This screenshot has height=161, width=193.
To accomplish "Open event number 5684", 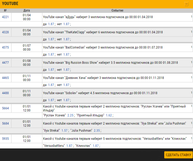I will 5,123.
